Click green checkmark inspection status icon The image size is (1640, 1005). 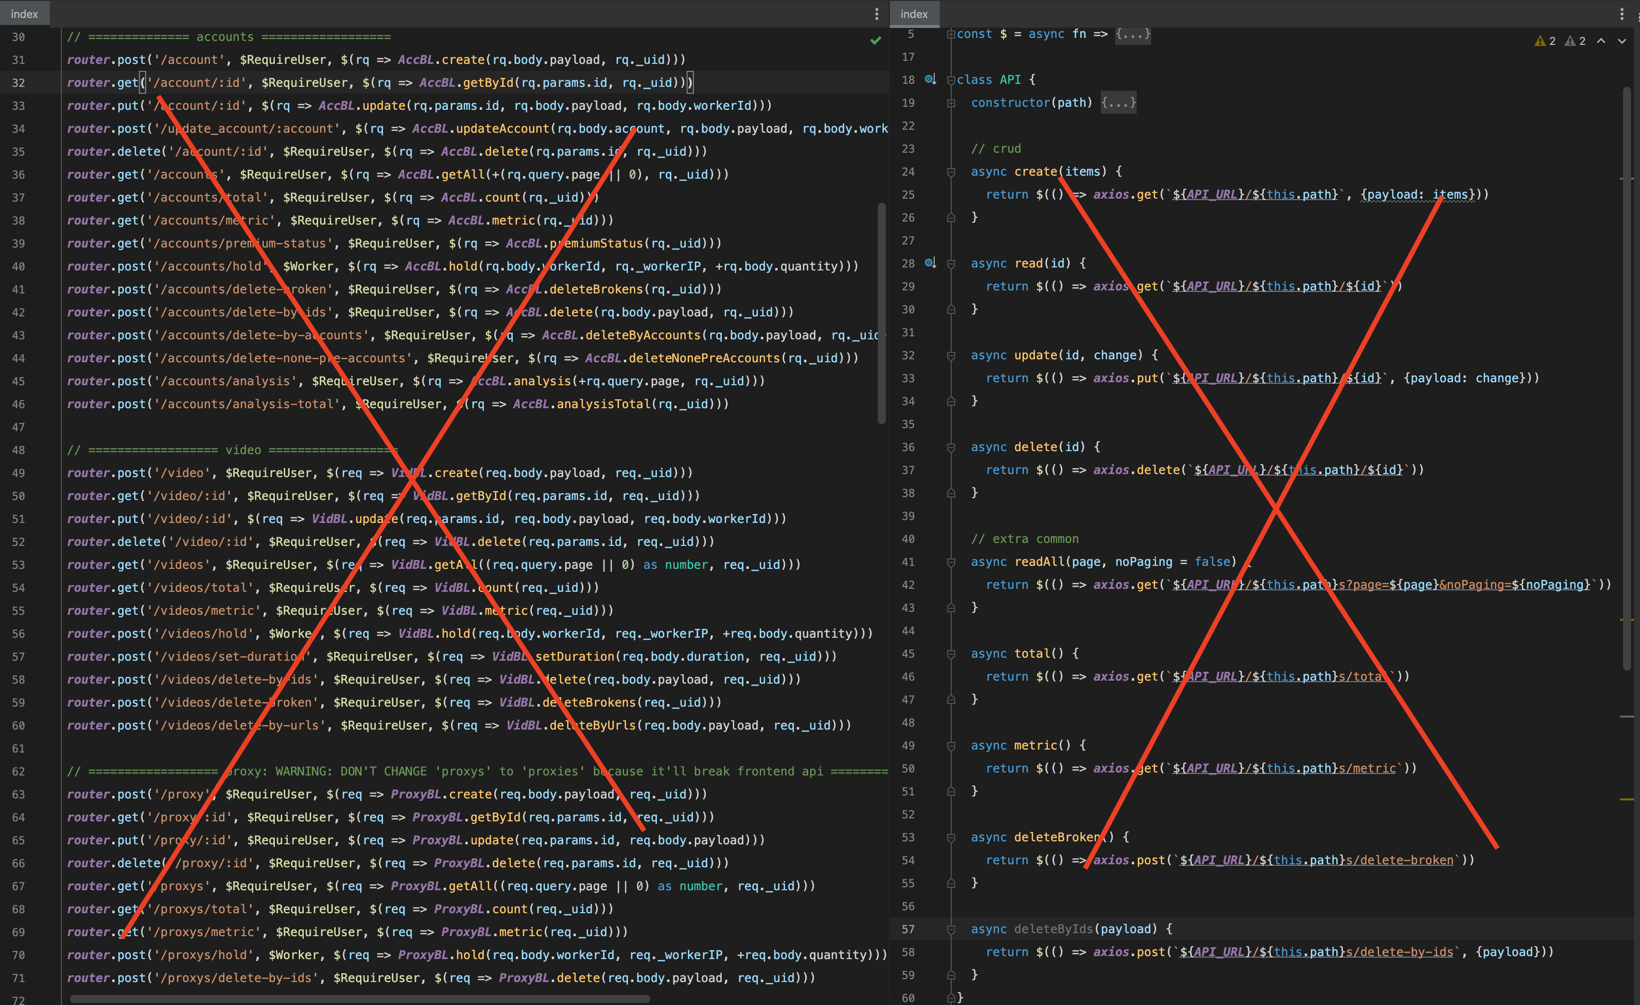(875, 40)
